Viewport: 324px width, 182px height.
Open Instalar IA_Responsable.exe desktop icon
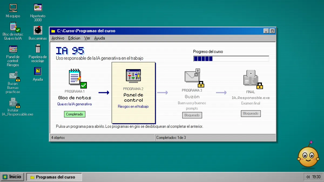(18, 107)
